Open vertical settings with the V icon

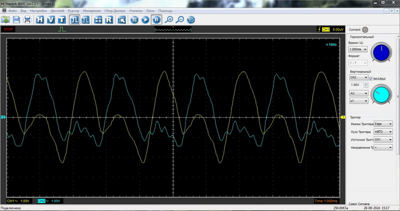click(50, 20)
